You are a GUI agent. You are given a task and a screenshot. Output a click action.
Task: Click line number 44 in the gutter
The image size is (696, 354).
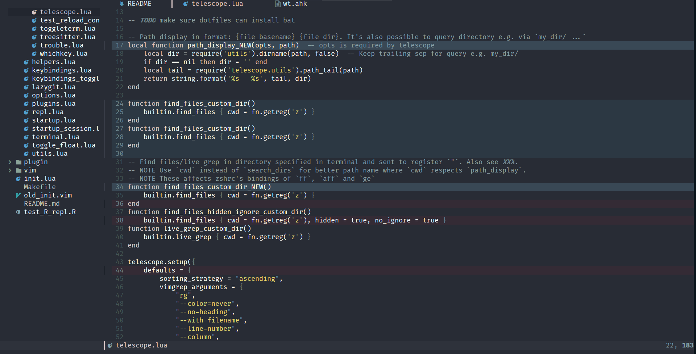coord(120,270)
